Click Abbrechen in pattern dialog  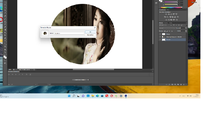pyautogui.click(x=90, y=35)
